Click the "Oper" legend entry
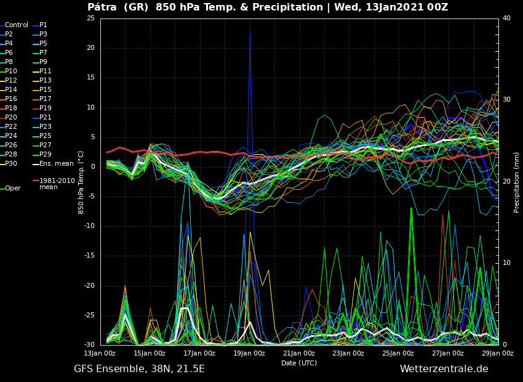Image resolution: width=523 pixels, height=382 pixels. 10,189
